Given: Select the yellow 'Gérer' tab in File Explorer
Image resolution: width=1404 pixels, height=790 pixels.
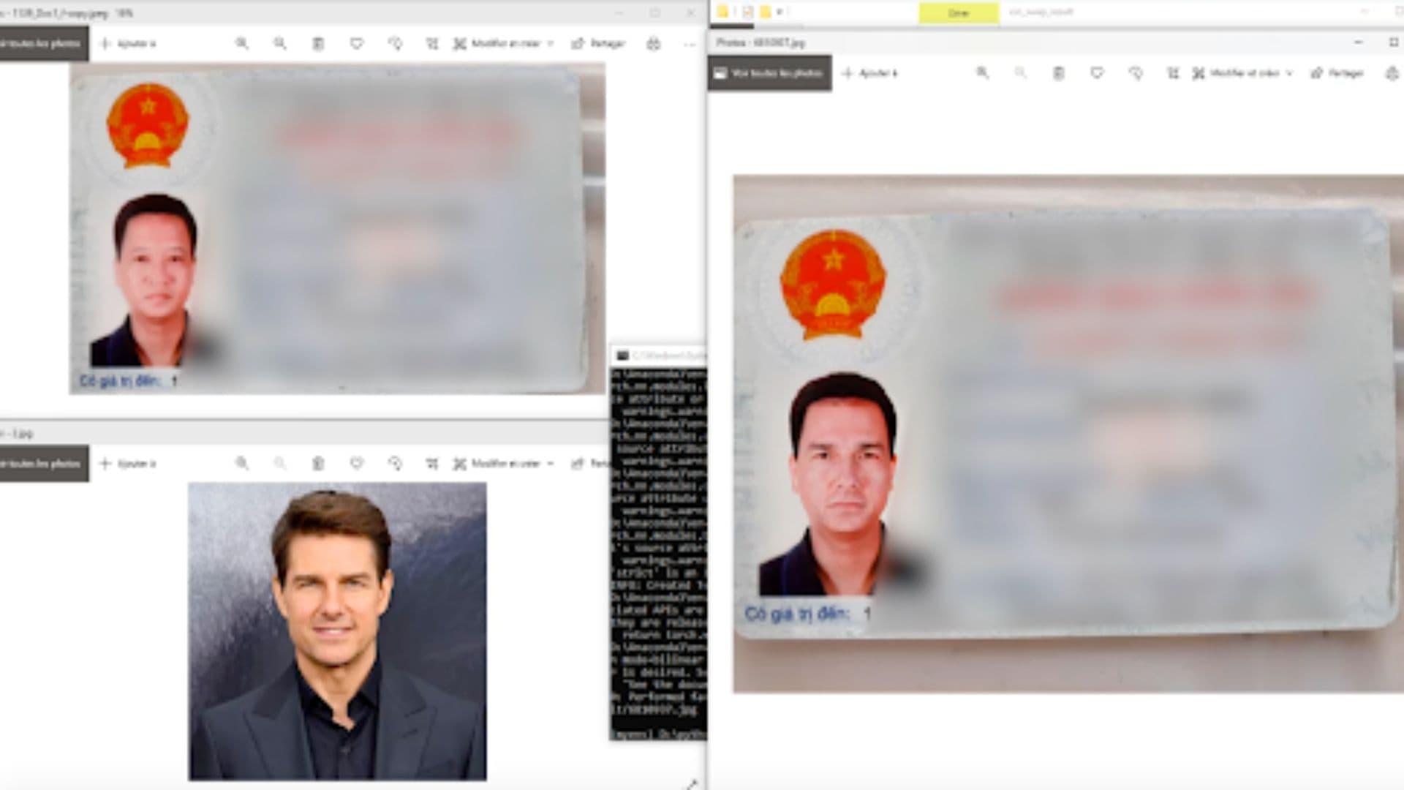Looking at the screenshot, I should click(x=959, y=13).
